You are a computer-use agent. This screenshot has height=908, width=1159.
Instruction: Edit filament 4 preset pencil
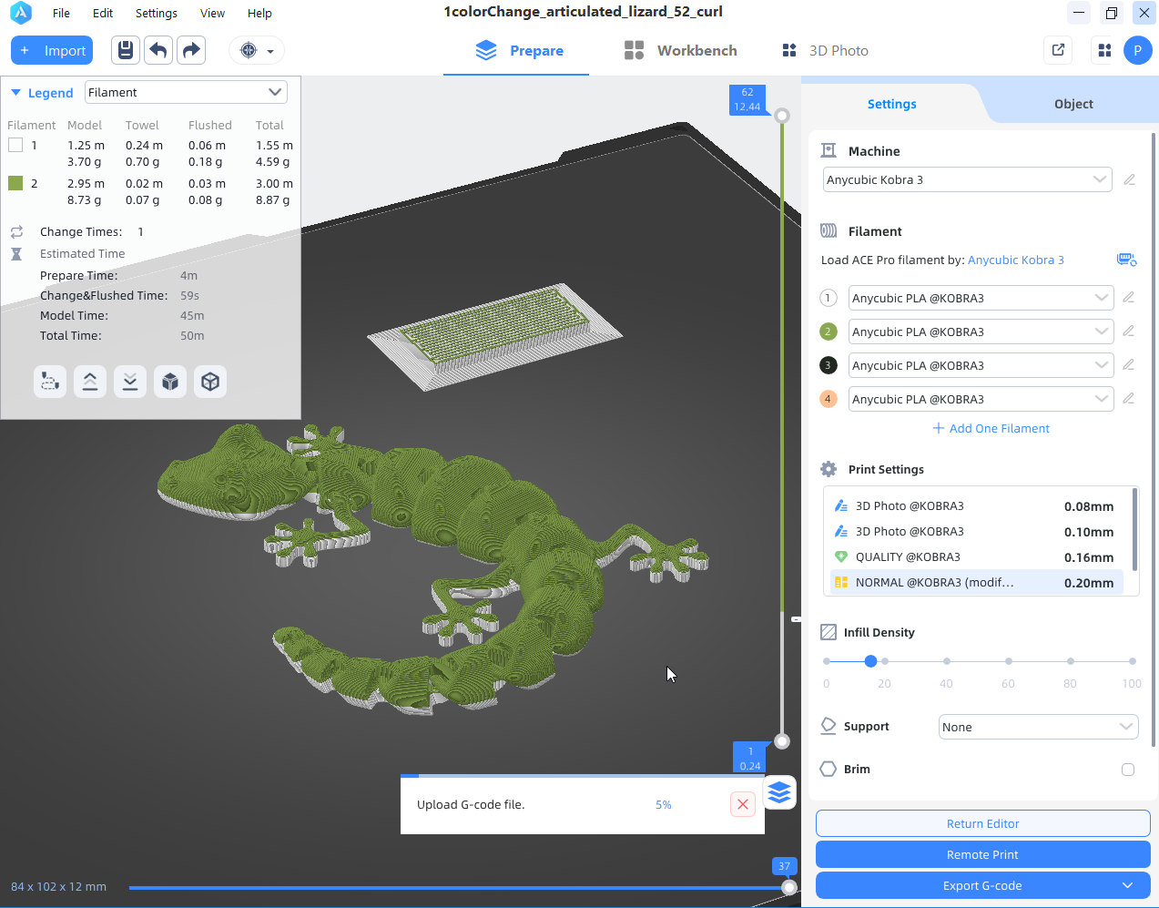1128,398
